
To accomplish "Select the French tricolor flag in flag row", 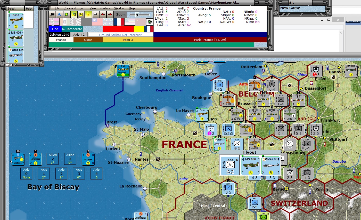I will (119, 22).
